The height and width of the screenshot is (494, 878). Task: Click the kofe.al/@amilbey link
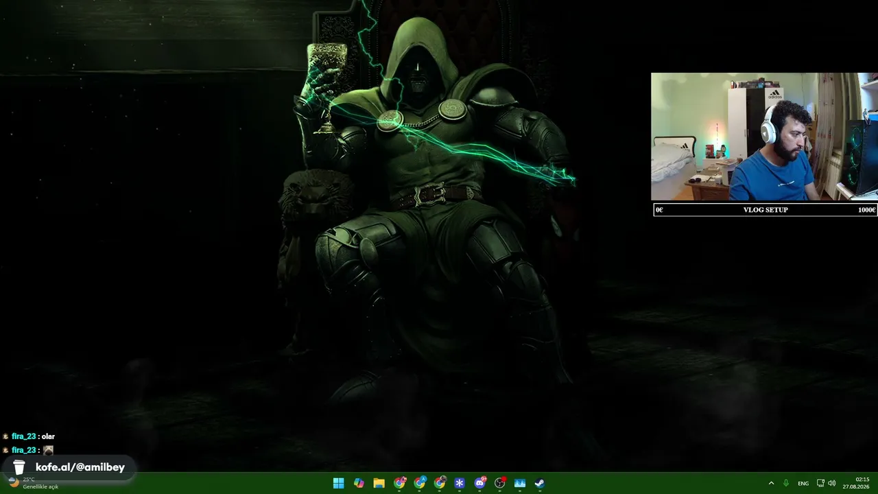(80, 467)
